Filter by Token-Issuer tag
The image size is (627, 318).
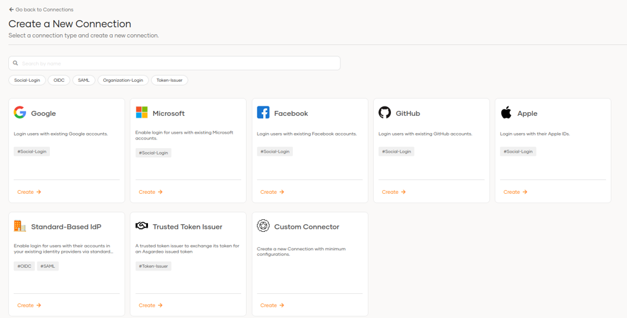pos(170,80)
